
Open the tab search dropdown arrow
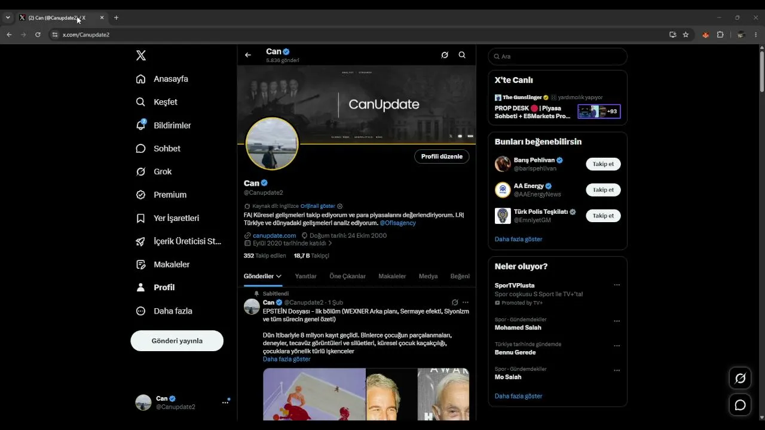coord(8,18)
